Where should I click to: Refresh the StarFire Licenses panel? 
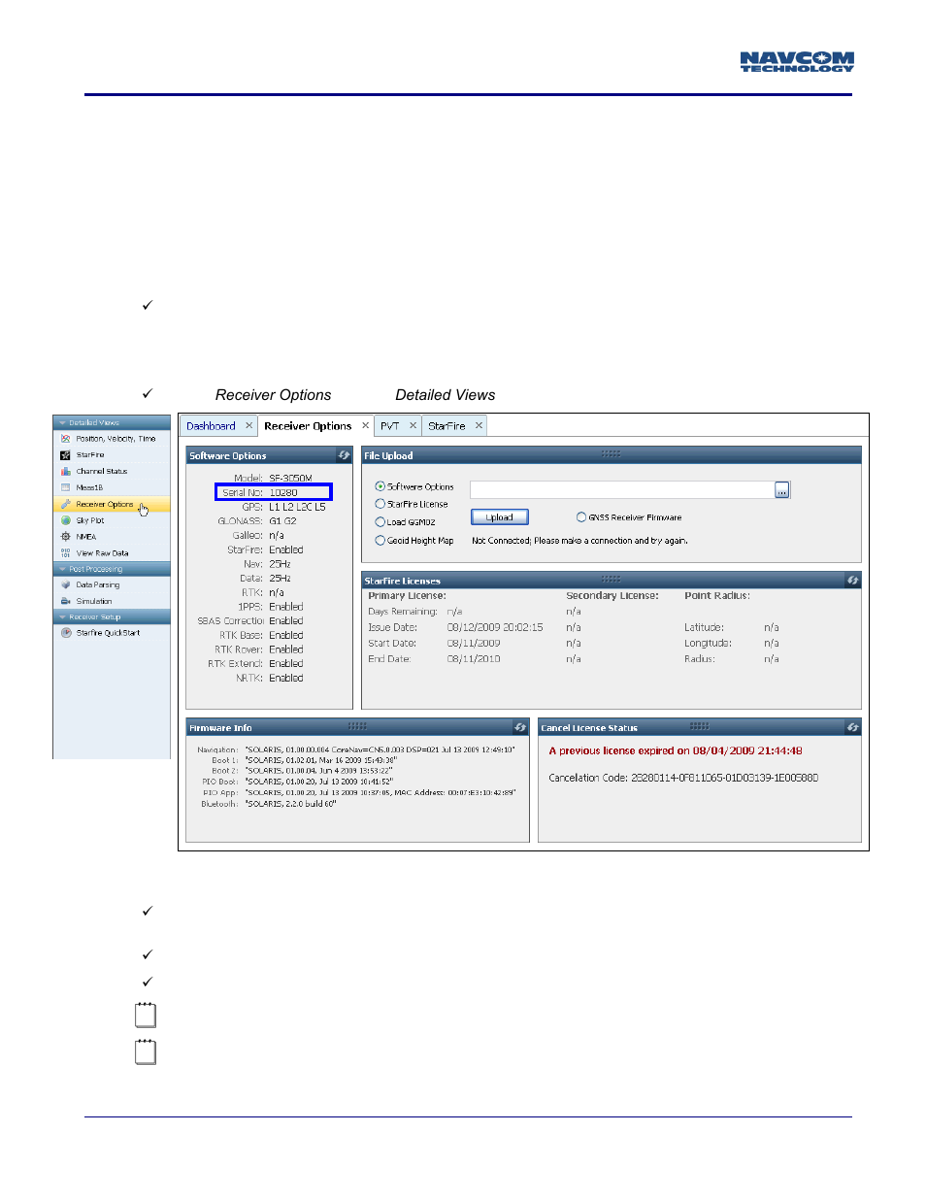(852, 581)
